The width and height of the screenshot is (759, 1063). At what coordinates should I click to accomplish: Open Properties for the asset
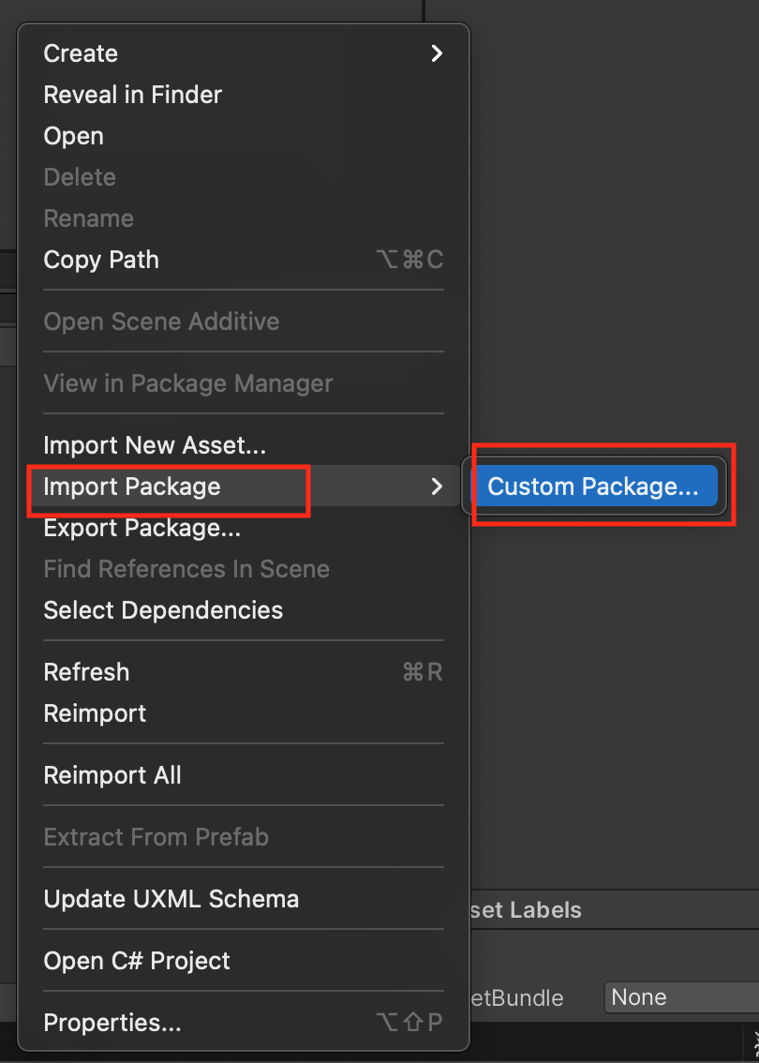click(x=112, y=1023)
